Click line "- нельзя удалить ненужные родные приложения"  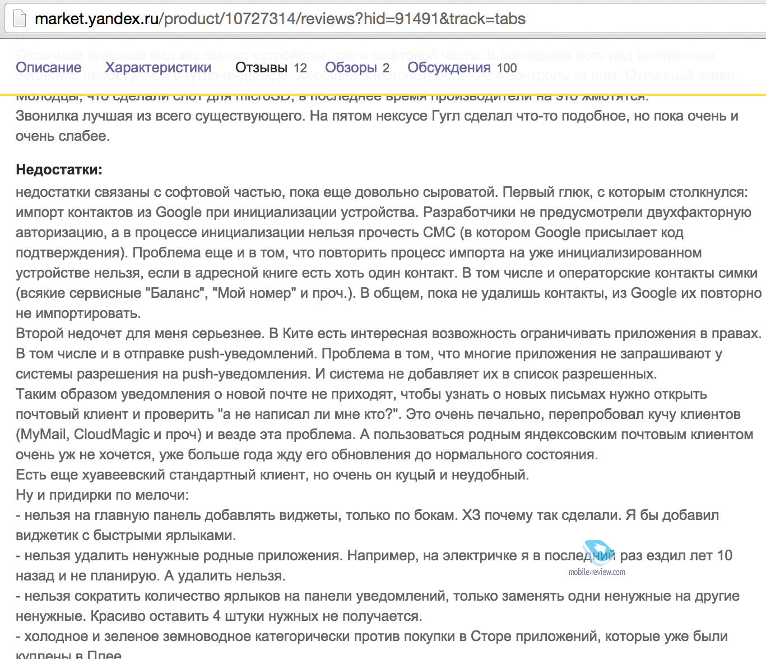coord(374,556)
